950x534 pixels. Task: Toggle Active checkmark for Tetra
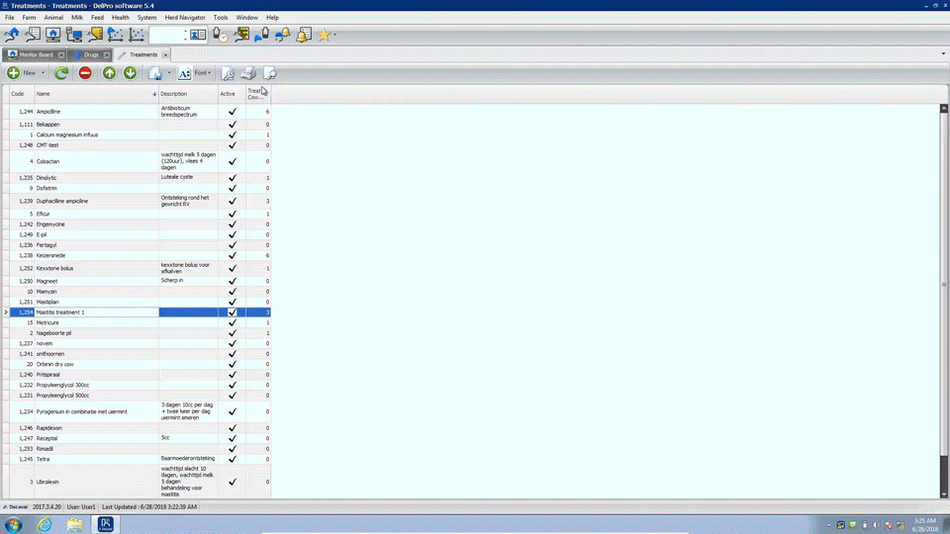[232, 459]
